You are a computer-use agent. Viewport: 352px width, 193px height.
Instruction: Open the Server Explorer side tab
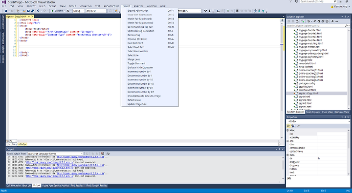point(3,22)
